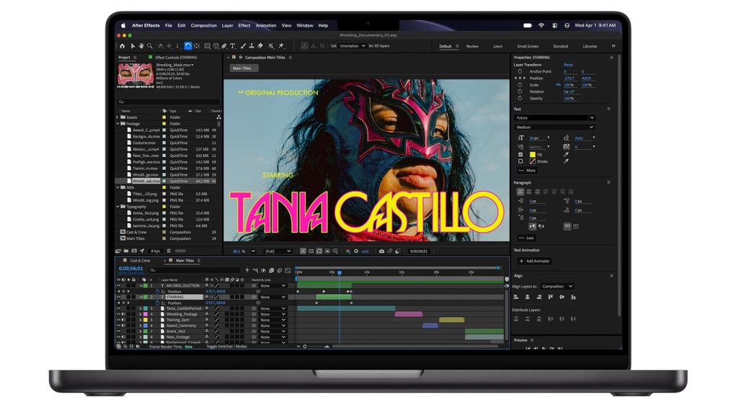Click Reset in Layer Transform
738x407 pixels.
(x=569, y=64)
